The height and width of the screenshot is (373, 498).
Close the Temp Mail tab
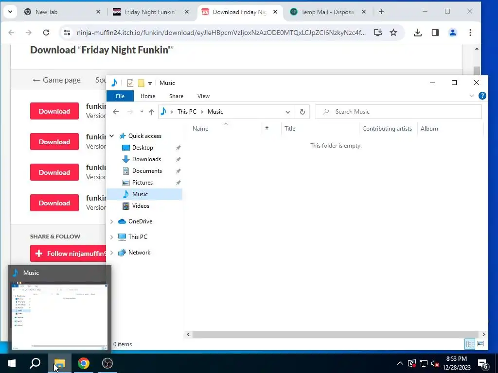pyautogui.click(x=364, y=12)
